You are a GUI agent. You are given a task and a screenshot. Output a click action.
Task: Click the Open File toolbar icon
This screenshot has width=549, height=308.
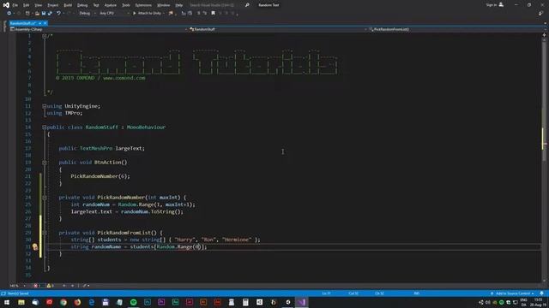37,14
